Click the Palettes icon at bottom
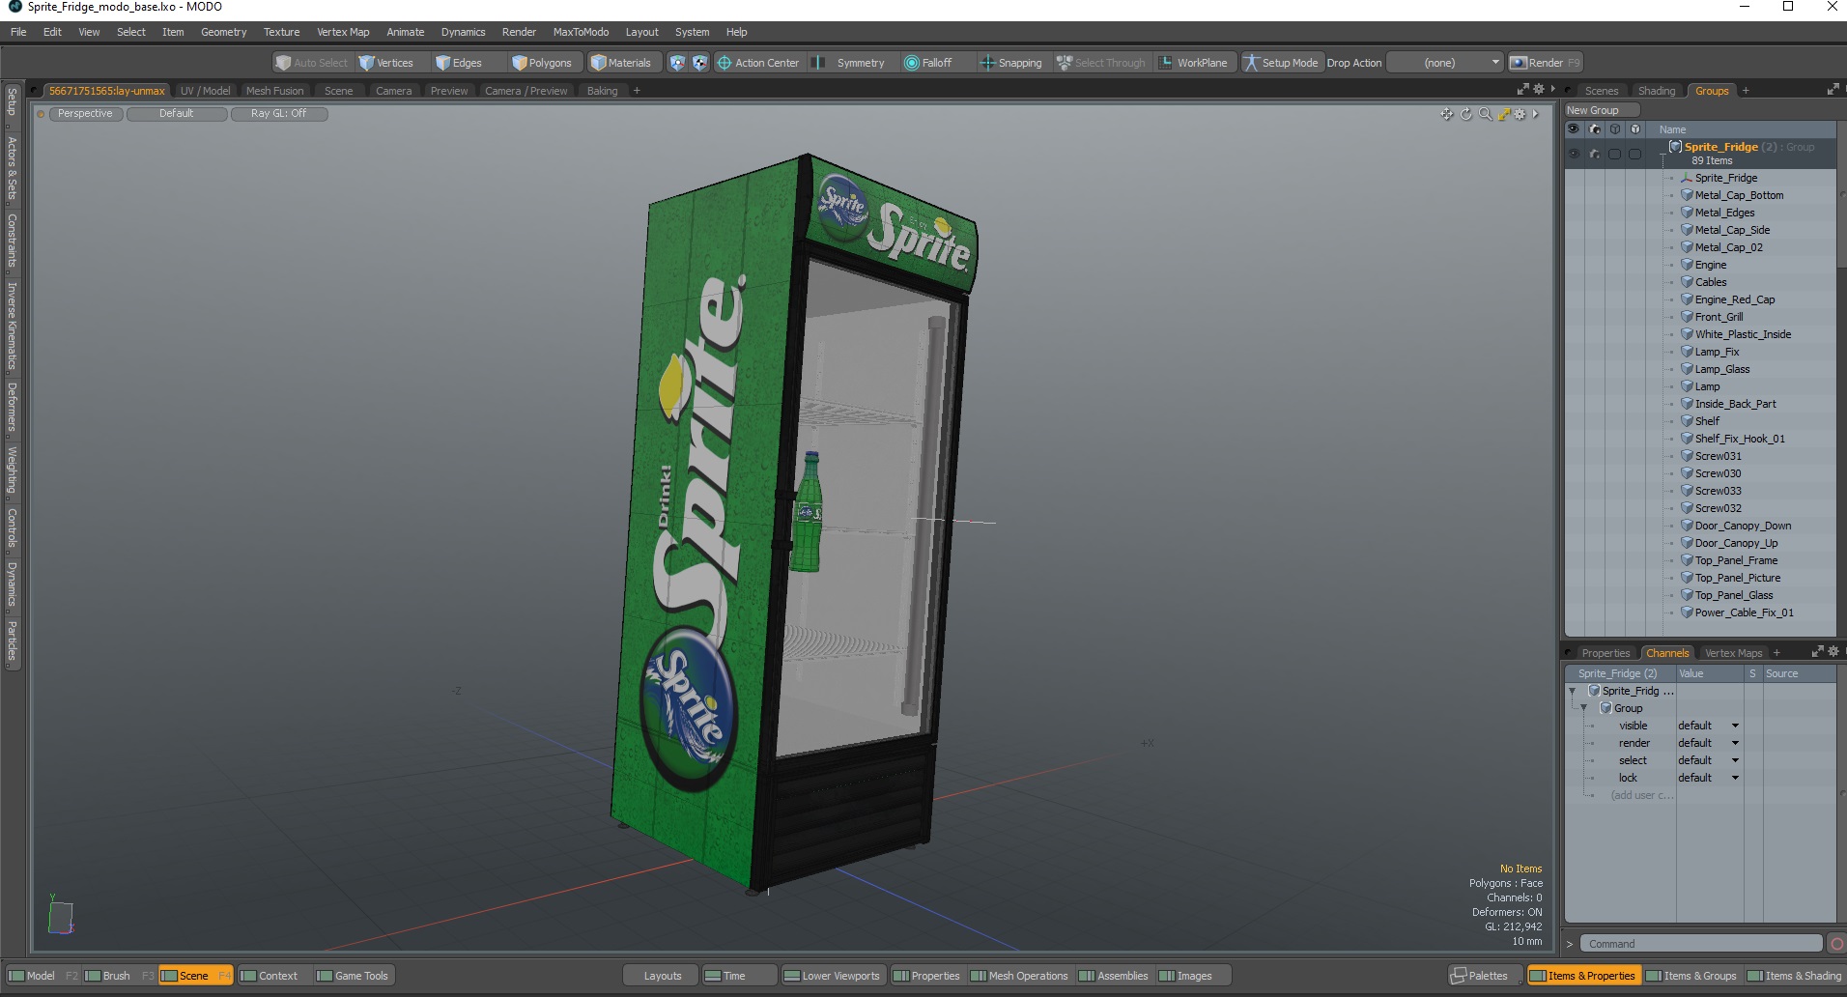The width and height of the screenshot is (1847, 997). pyautogui.click(x=1459, y=976)
